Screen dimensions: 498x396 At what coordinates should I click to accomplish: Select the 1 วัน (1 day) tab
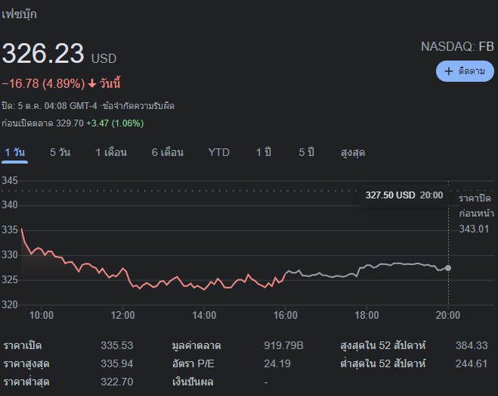click(14, 152)
